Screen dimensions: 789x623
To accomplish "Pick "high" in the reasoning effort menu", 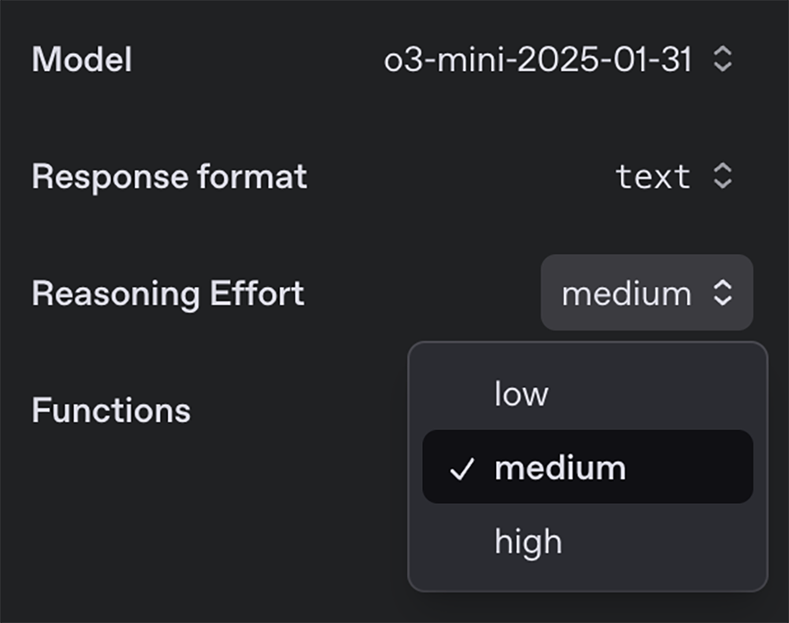I will [x=528, y=542].
